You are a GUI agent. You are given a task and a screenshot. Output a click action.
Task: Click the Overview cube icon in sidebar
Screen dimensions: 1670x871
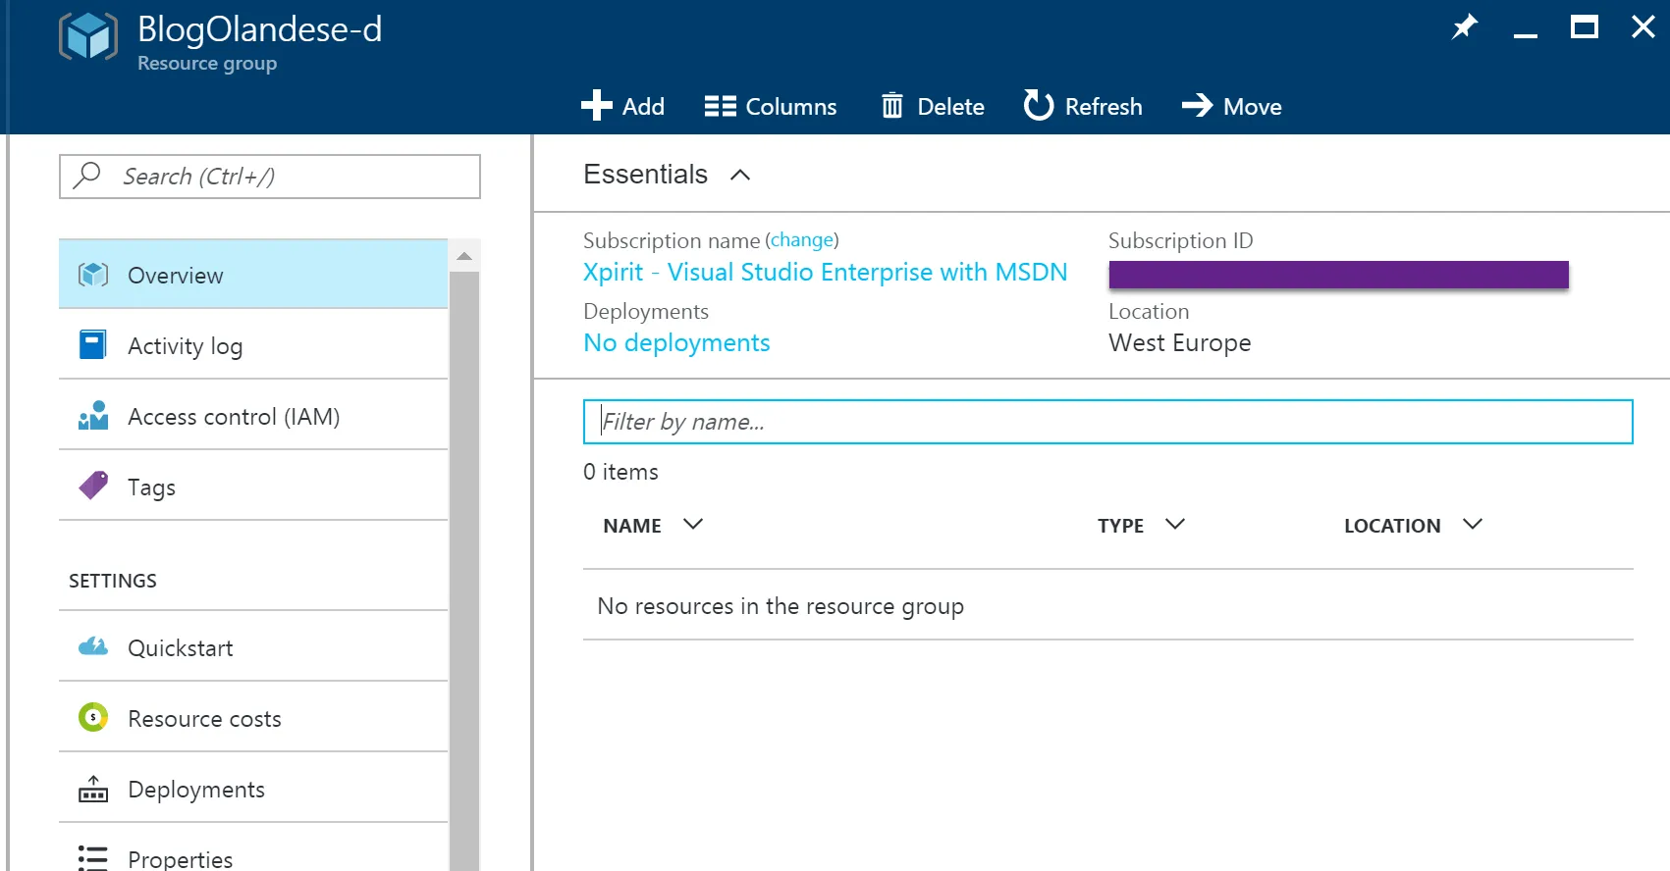(93, 275)
